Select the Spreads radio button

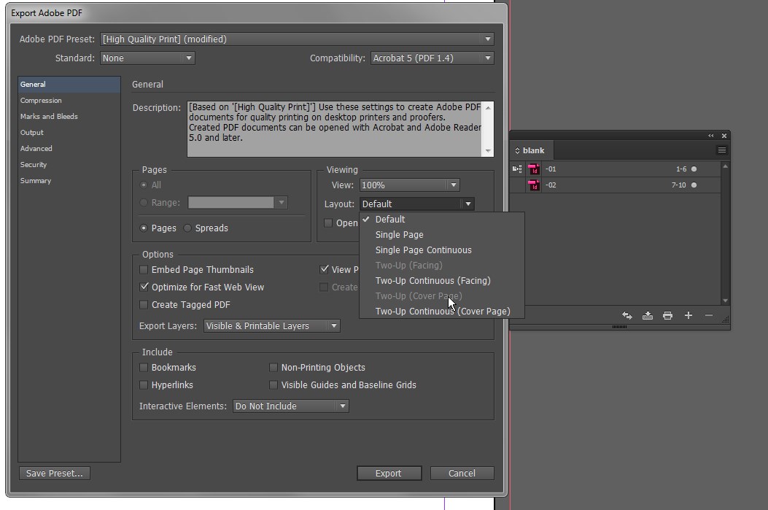[187, 228]
